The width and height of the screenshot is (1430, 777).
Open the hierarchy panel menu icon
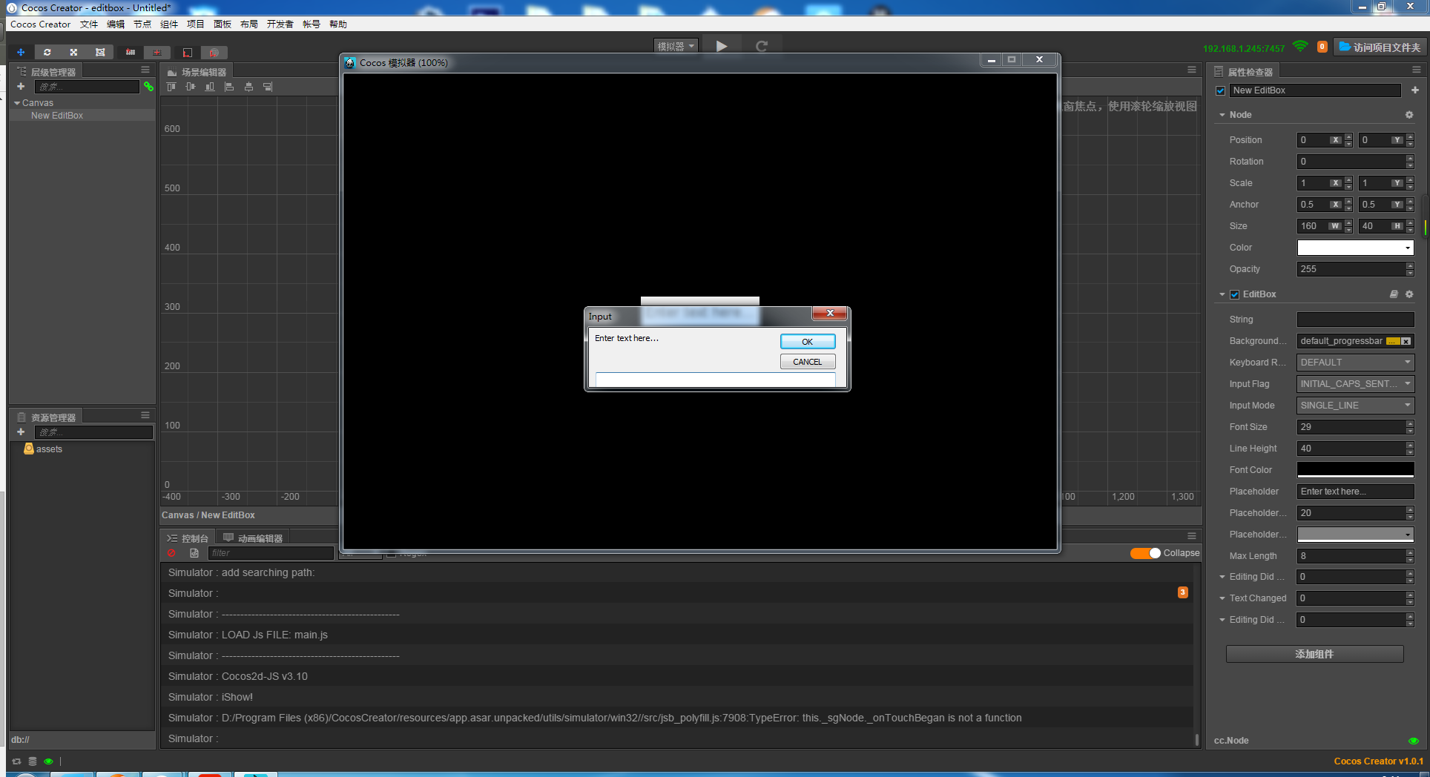(145, 70)
